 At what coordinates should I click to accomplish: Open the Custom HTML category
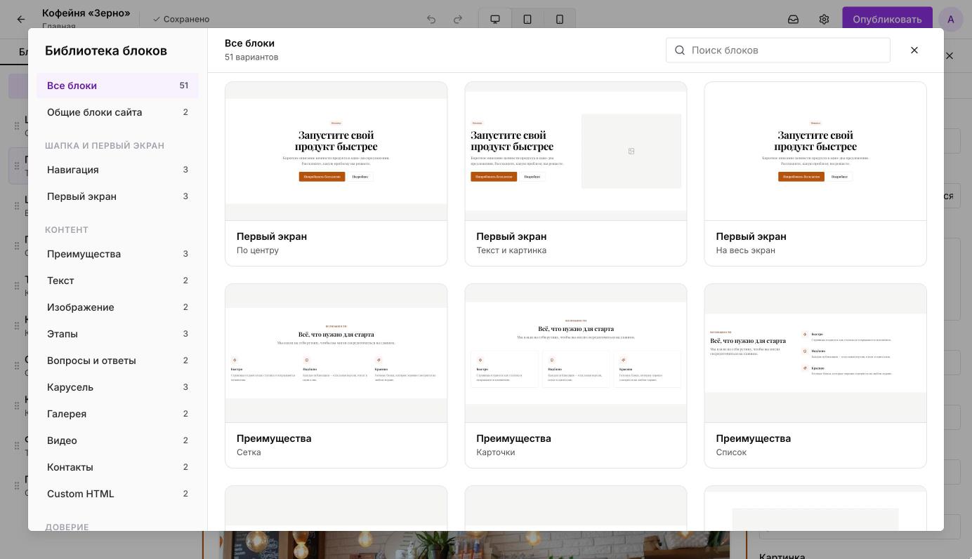[x=117, y=494]
